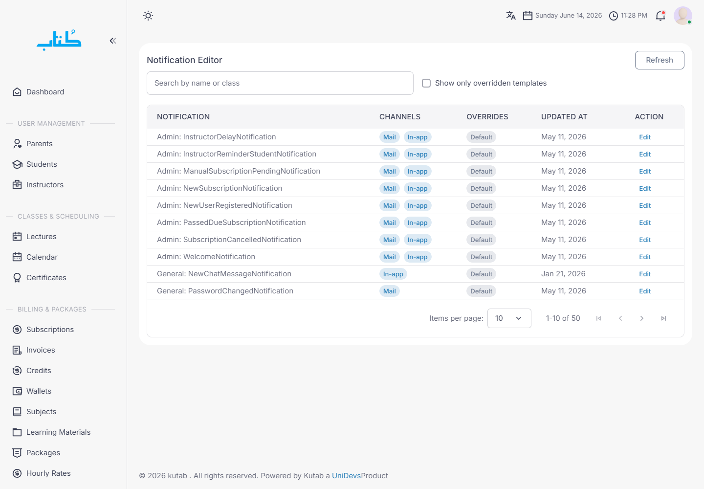Open the Certificates menu item

(x=46, y=278)
